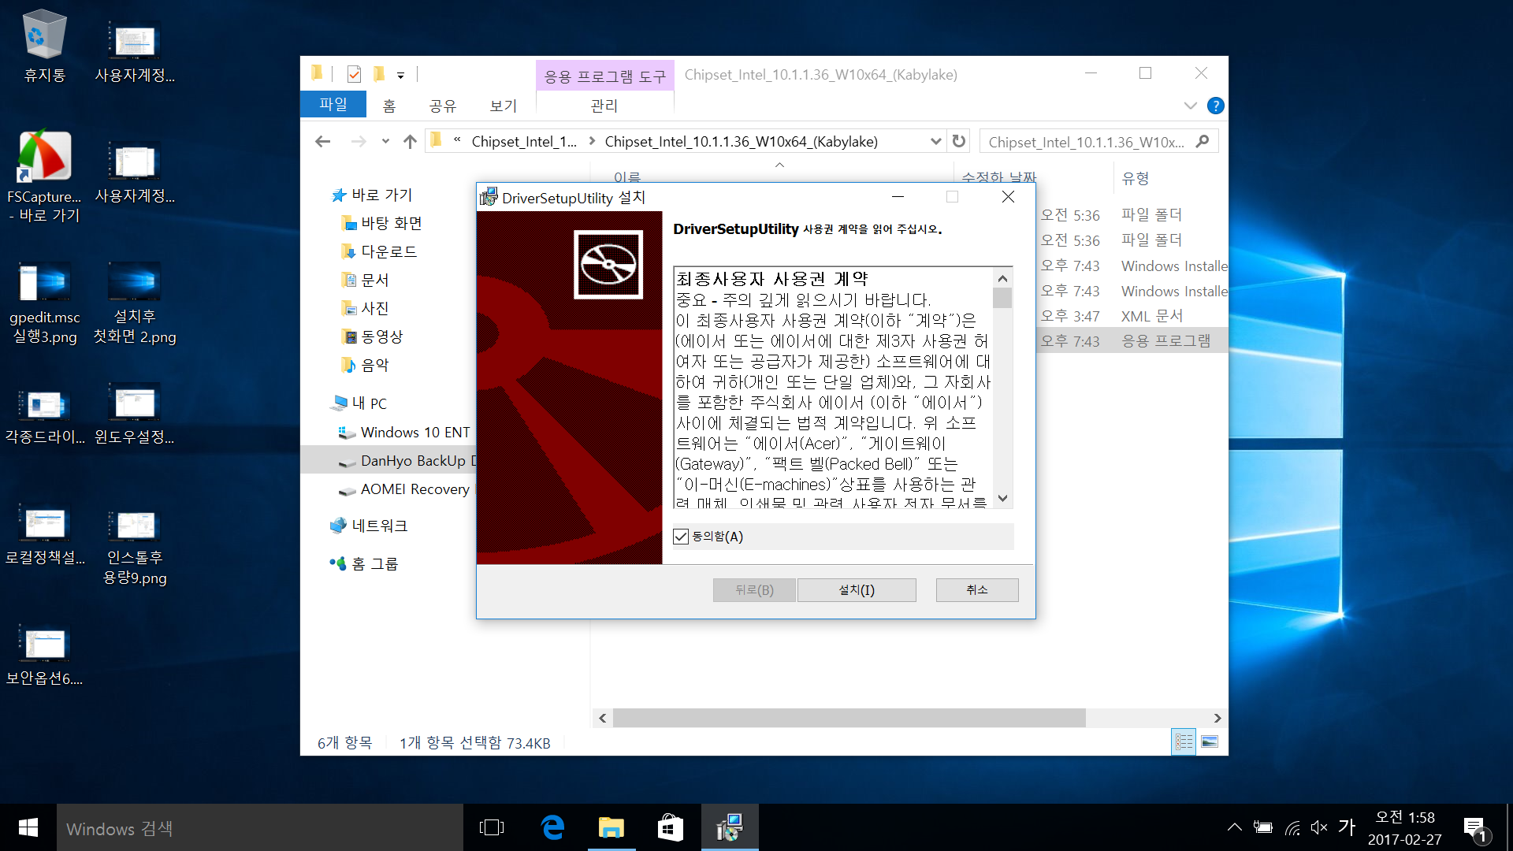The height and width of the screenshot is (851, 1513).
Task: Uncheck the 동의함(A) agreement checkbox
Action: pyautogui.click(x=681, y=537)
